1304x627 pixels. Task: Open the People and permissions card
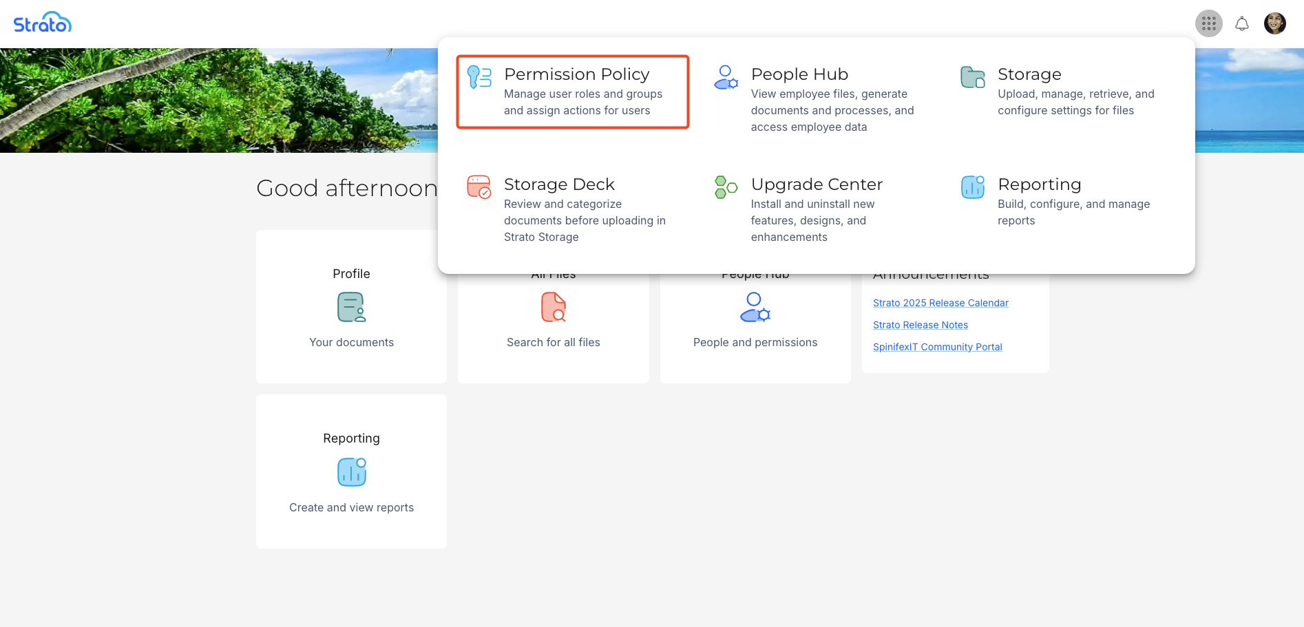755,323
